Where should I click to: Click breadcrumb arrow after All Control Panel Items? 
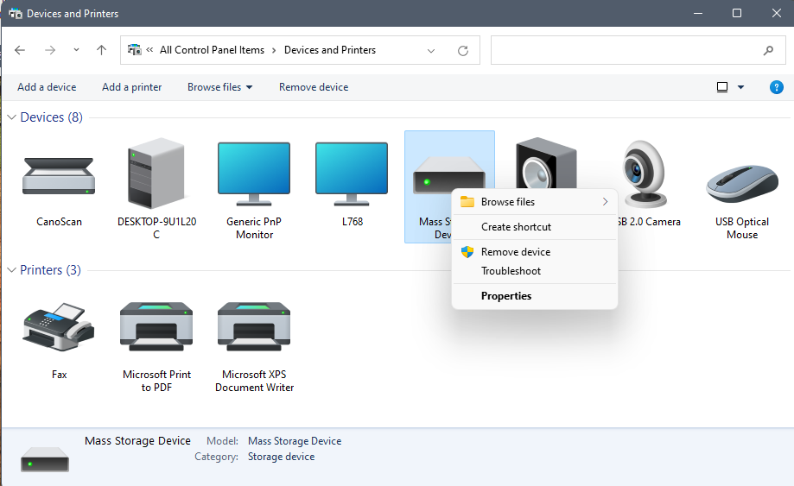click(274, 50)
